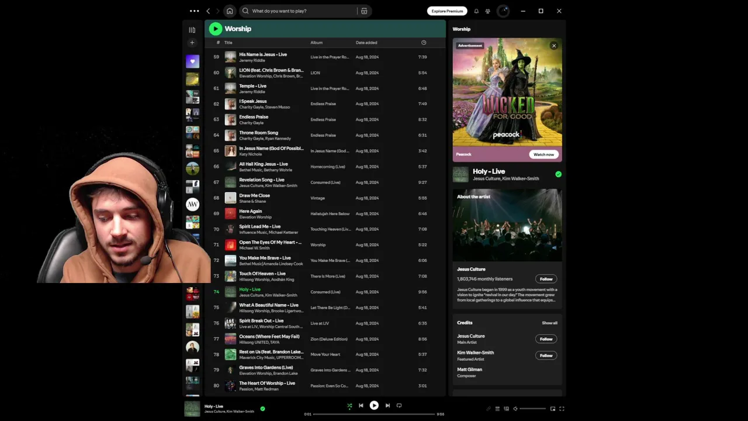This screenshot has width=748, height=421.
Task: Follow Jesus Culture in About the artist
Action: tap(546, 279)
